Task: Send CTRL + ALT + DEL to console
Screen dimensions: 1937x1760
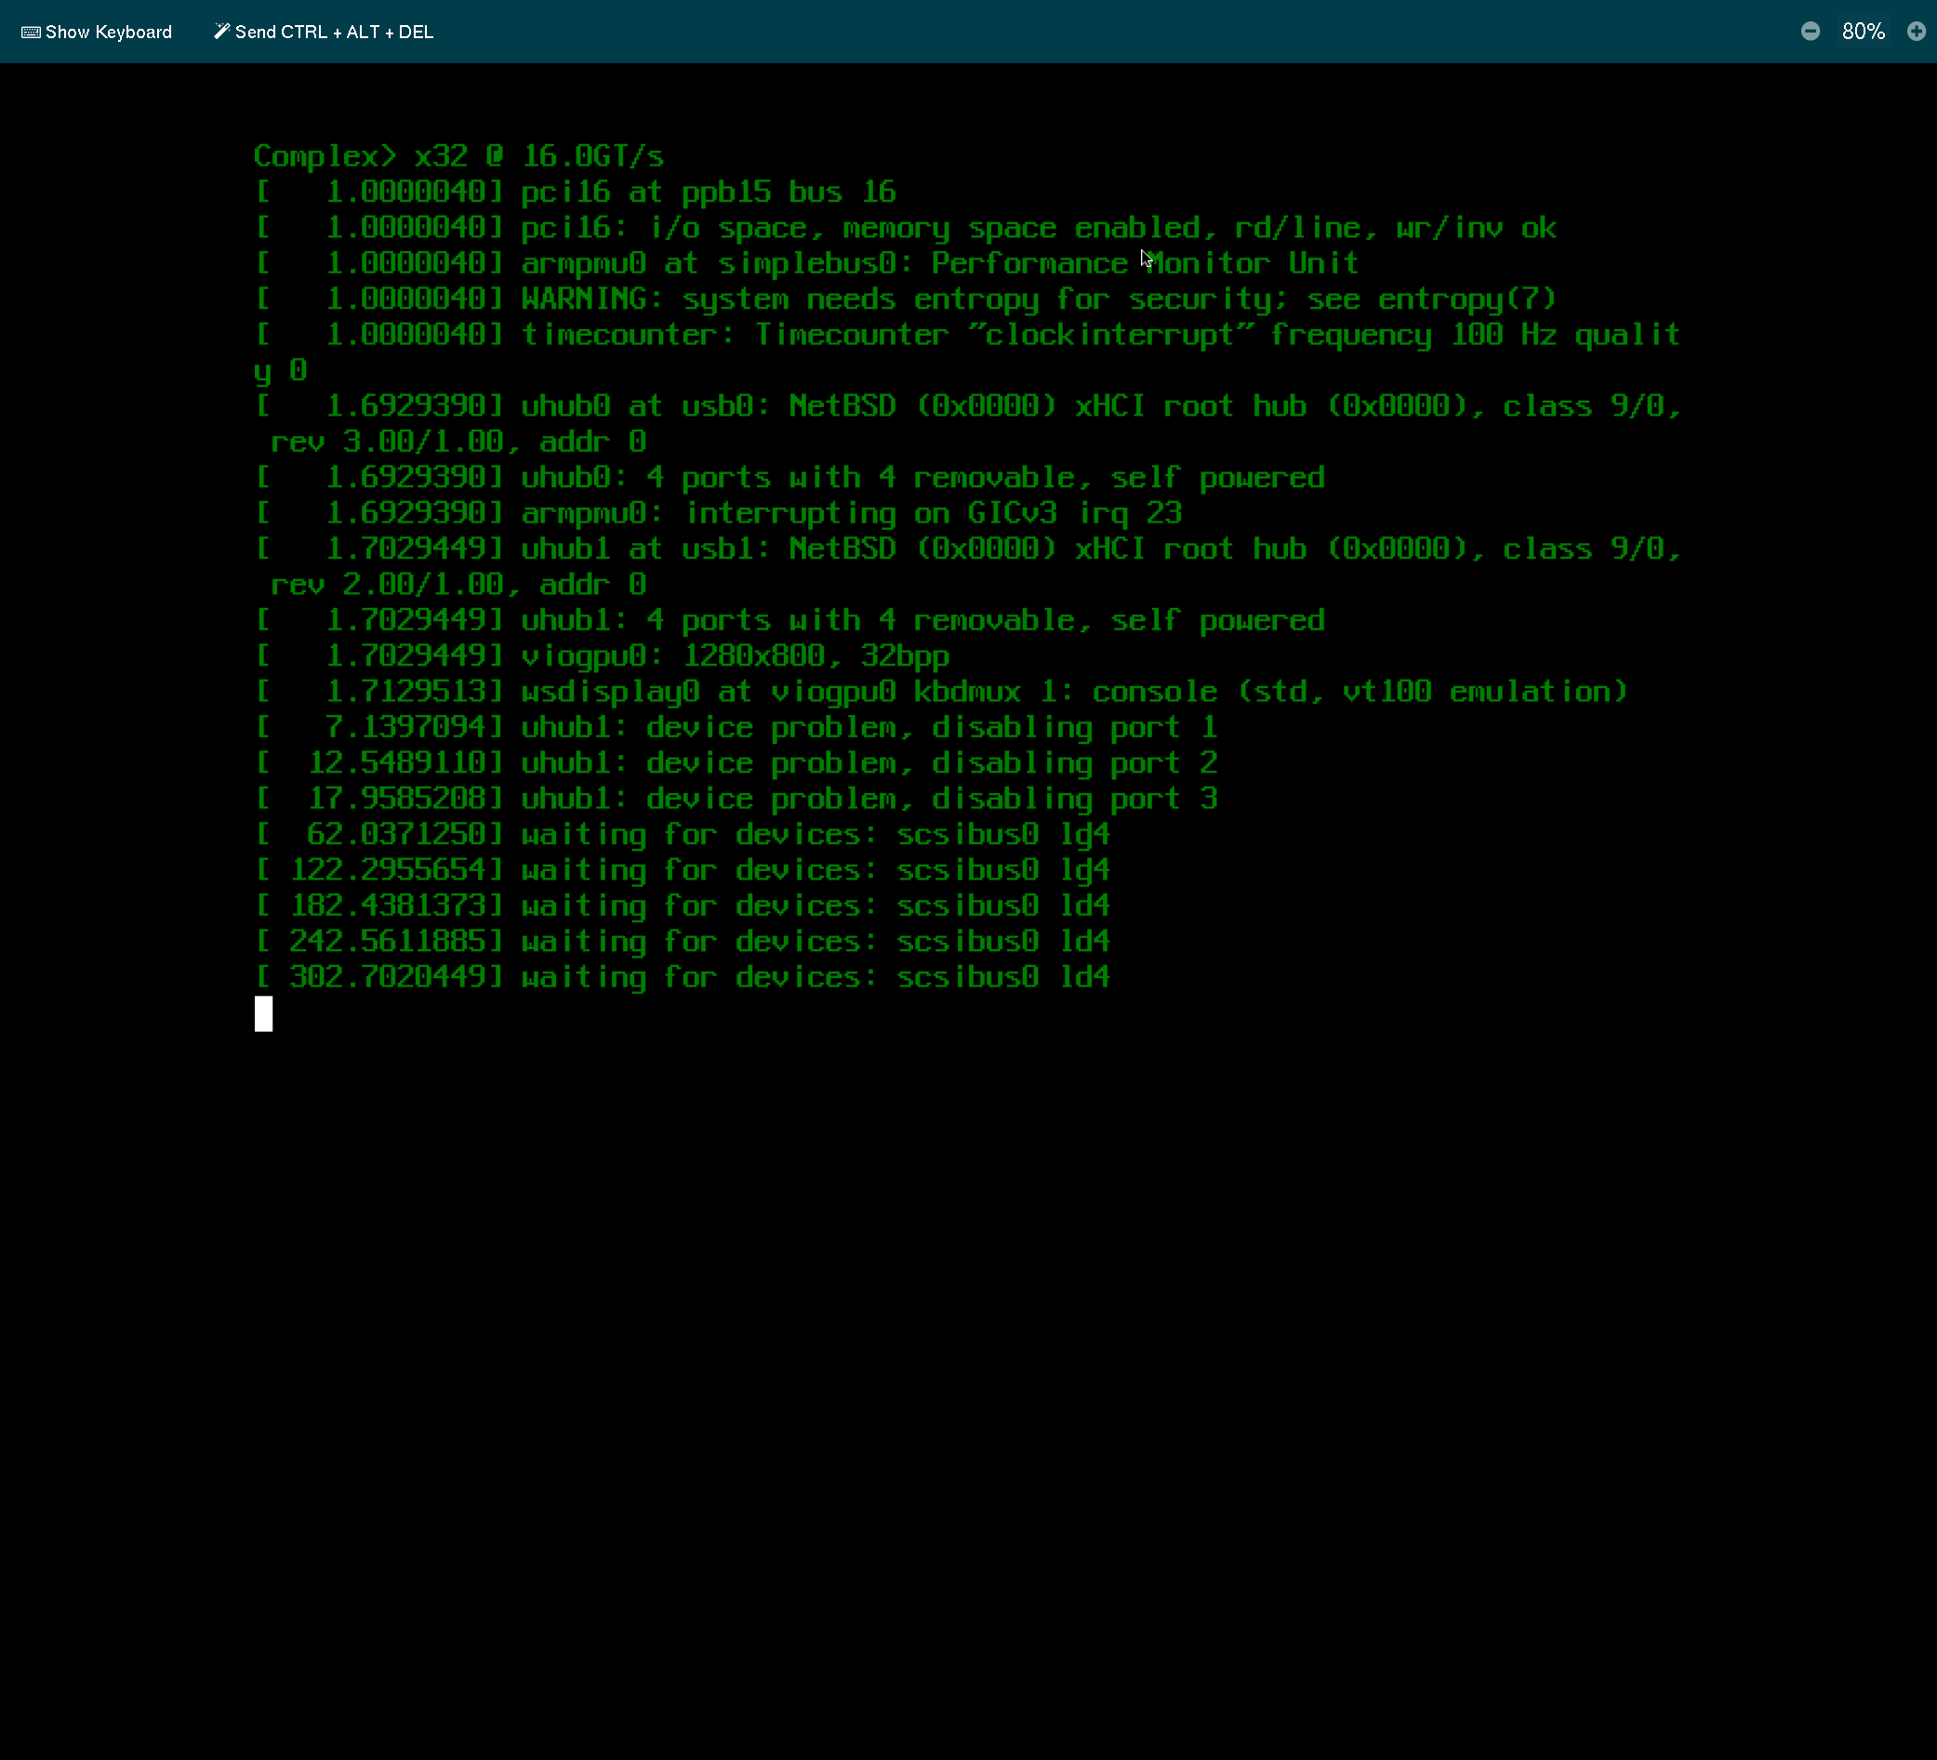Action: [x=334, y=32]
